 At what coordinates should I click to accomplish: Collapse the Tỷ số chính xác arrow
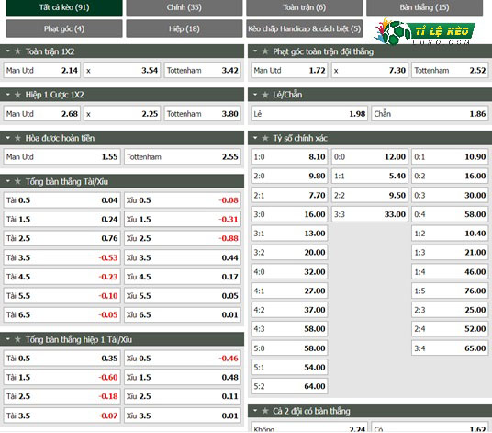pos(255,138)
